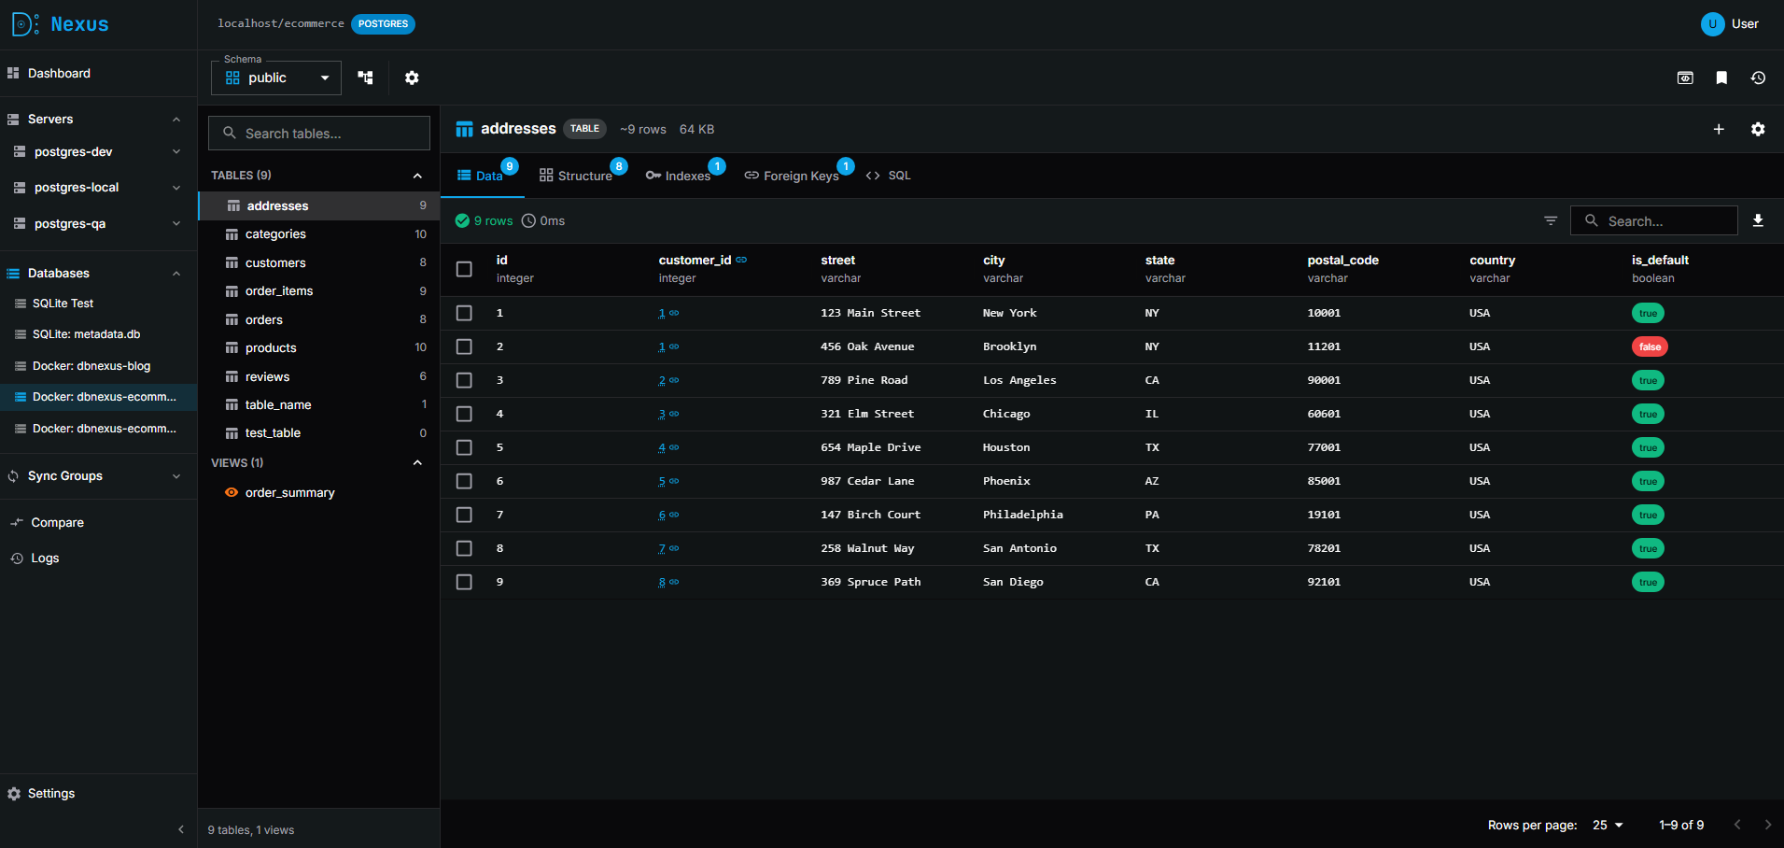Select the checkbox for row 1
This screenshot has height=848, width=1784.
(x=464, y=313)
